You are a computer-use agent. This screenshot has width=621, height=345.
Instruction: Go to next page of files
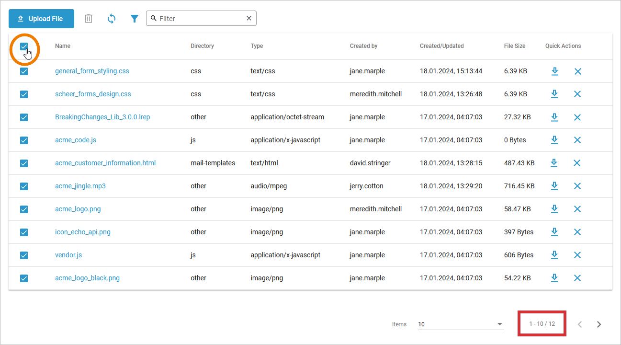tap(599, 324)
